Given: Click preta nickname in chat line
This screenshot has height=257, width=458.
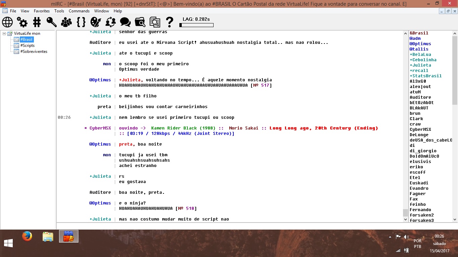Looking at the screenshot, I should 104,107.
